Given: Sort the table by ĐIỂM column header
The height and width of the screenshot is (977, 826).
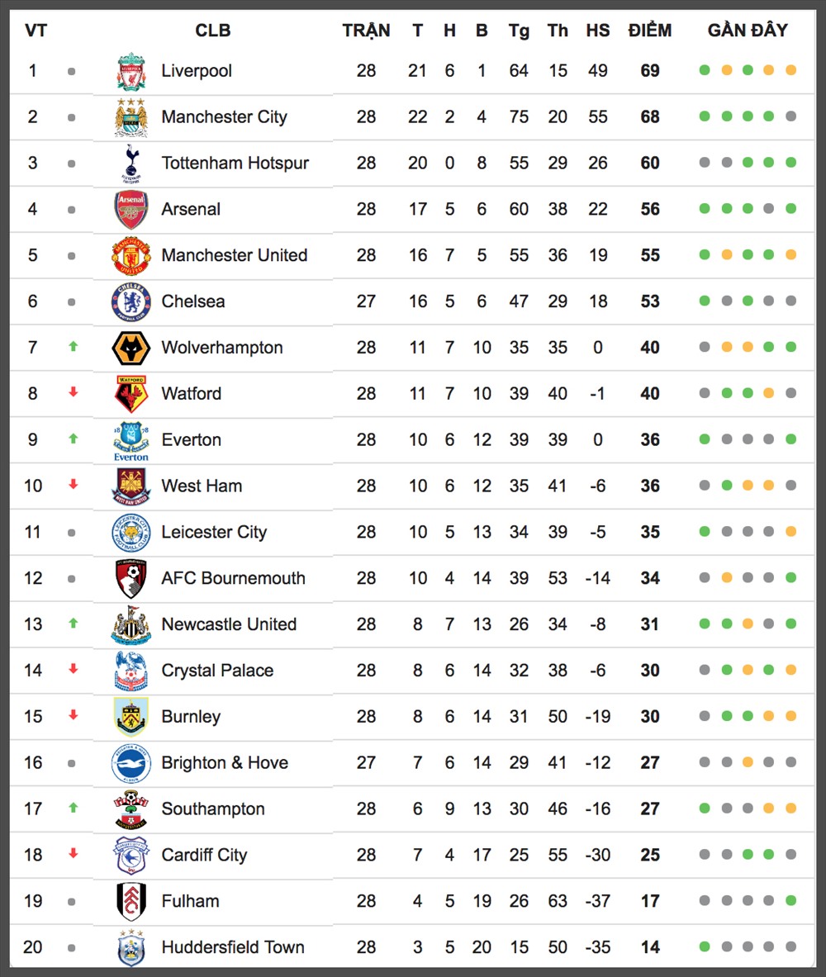Looking at the screenshot, I should point(649,30).
